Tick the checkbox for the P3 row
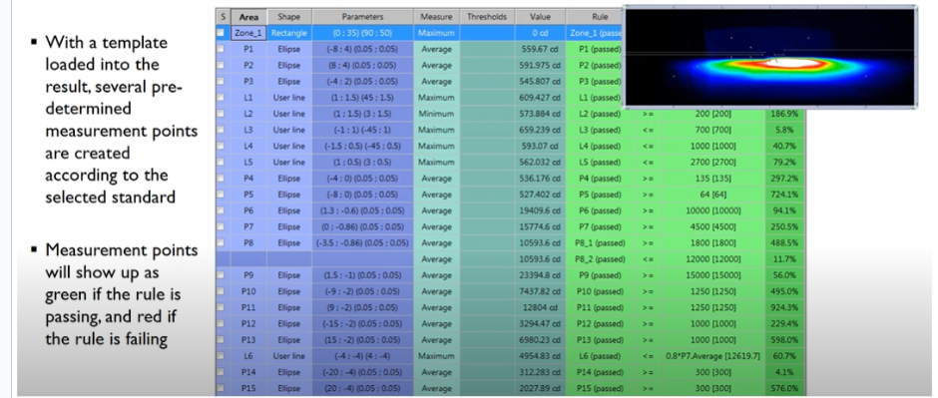938x398 pixels. [x=222, y=82]
